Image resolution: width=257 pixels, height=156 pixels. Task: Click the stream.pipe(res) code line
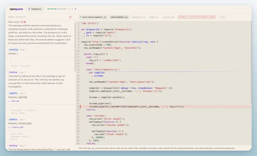pyautogui.click(x=100, y=103)
